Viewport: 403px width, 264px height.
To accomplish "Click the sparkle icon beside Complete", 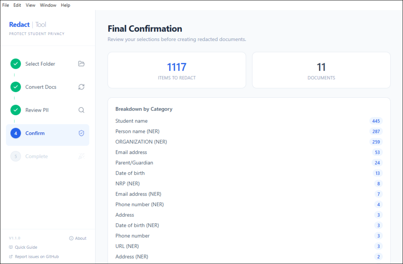I will point(81,156).
